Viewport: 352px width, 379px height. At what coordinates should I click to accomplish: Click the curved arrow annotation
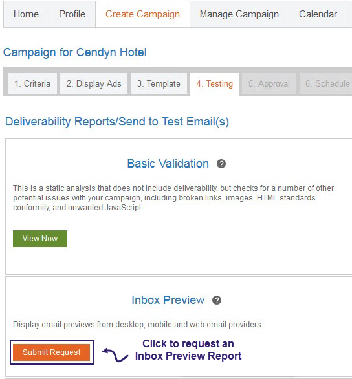(115, 355)
